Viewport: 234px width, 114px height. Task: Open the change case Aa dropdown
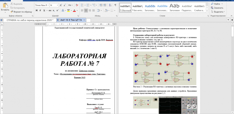(70, 5)
